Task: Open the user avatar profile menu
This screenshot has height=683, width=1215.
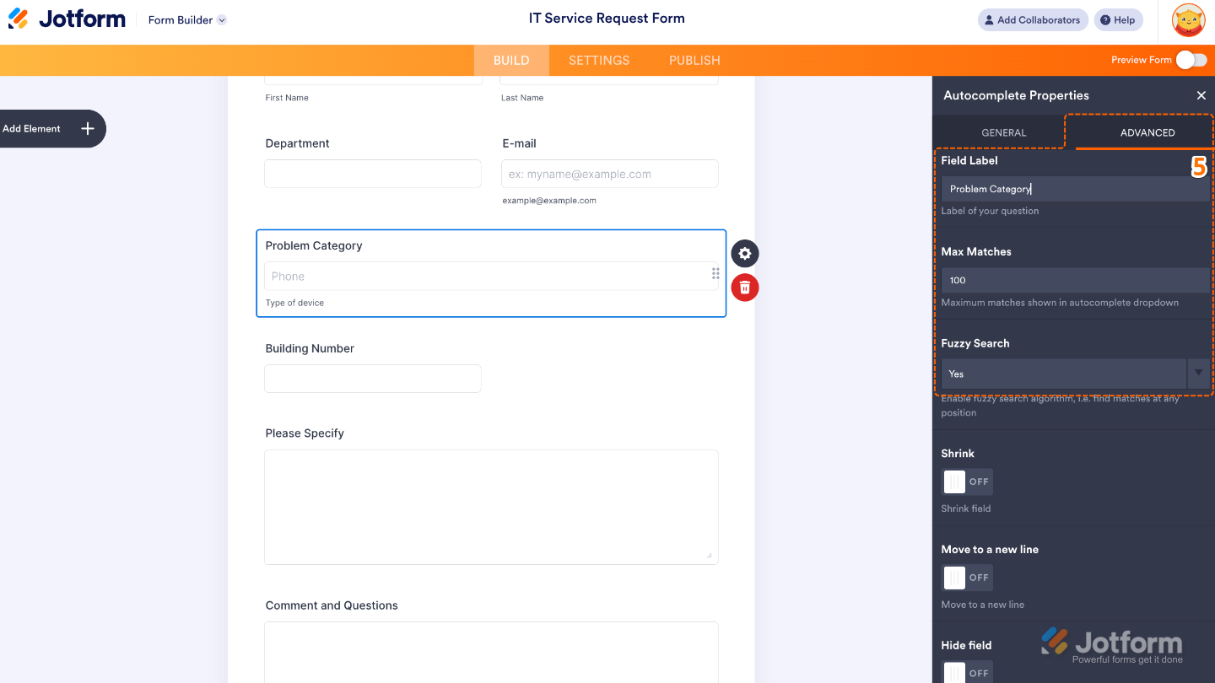Action: coord(1189,20)
